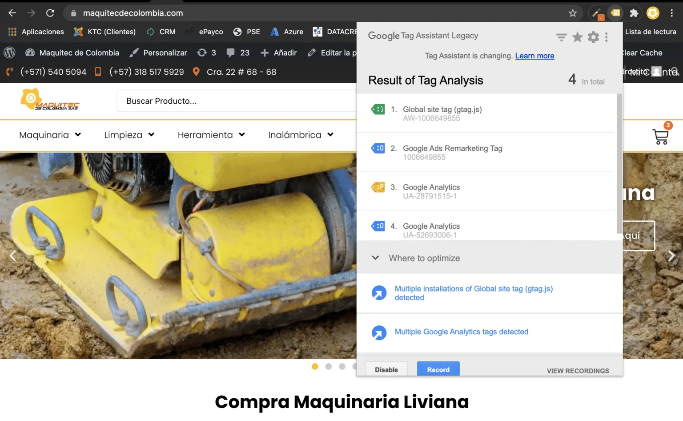Expand the Herramienta dropdown menu
The width and height of the screenshot is (683, 421).
(x=211, y=135)
